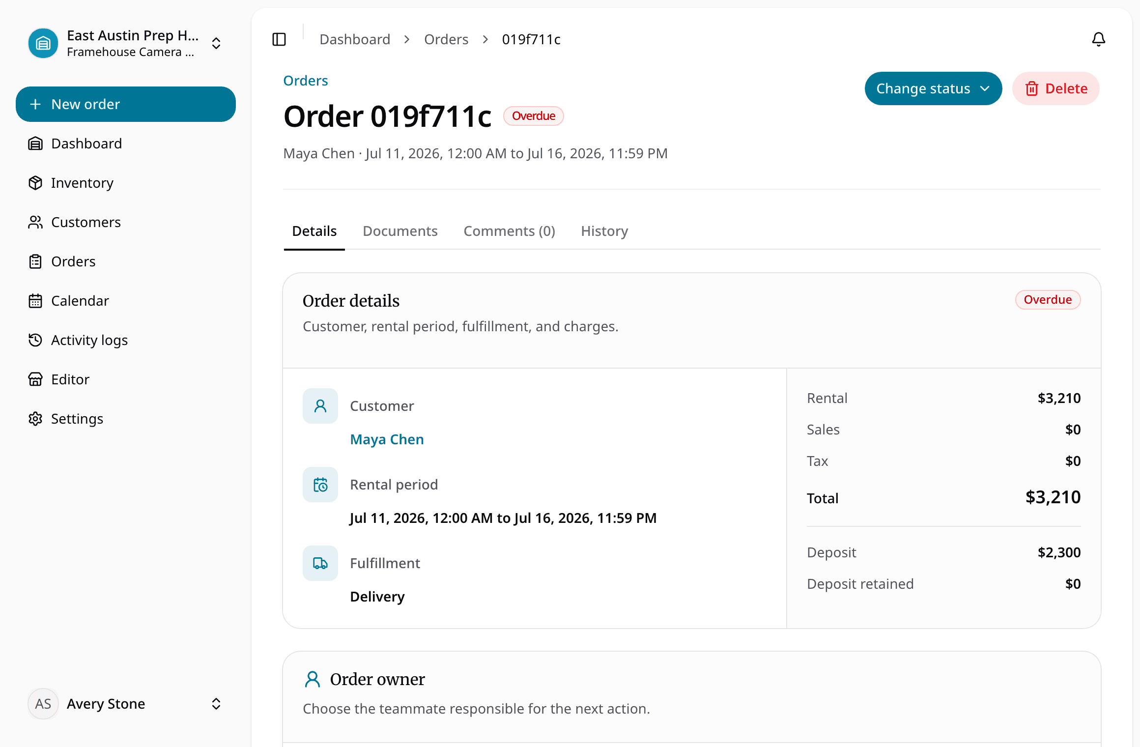
Task: Click the Editor storefront icon
Action: (35, 379)
